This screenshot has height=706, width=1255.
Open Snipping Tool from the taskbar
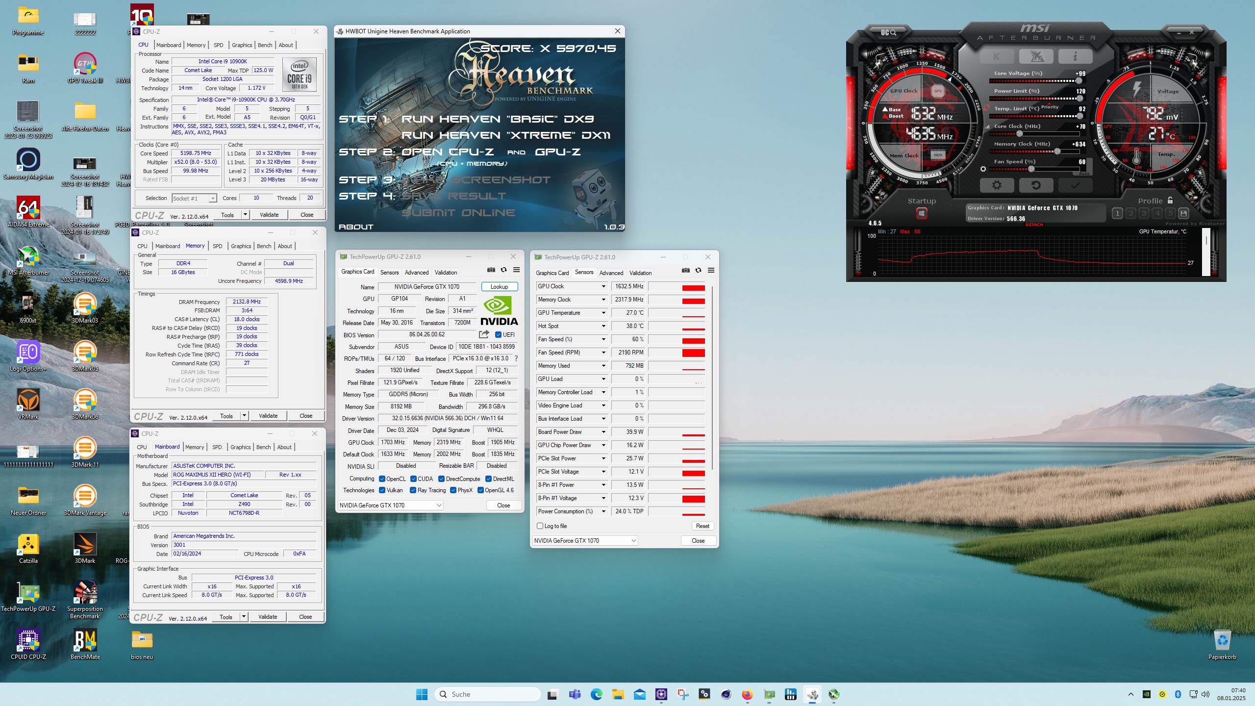point(683,694)
